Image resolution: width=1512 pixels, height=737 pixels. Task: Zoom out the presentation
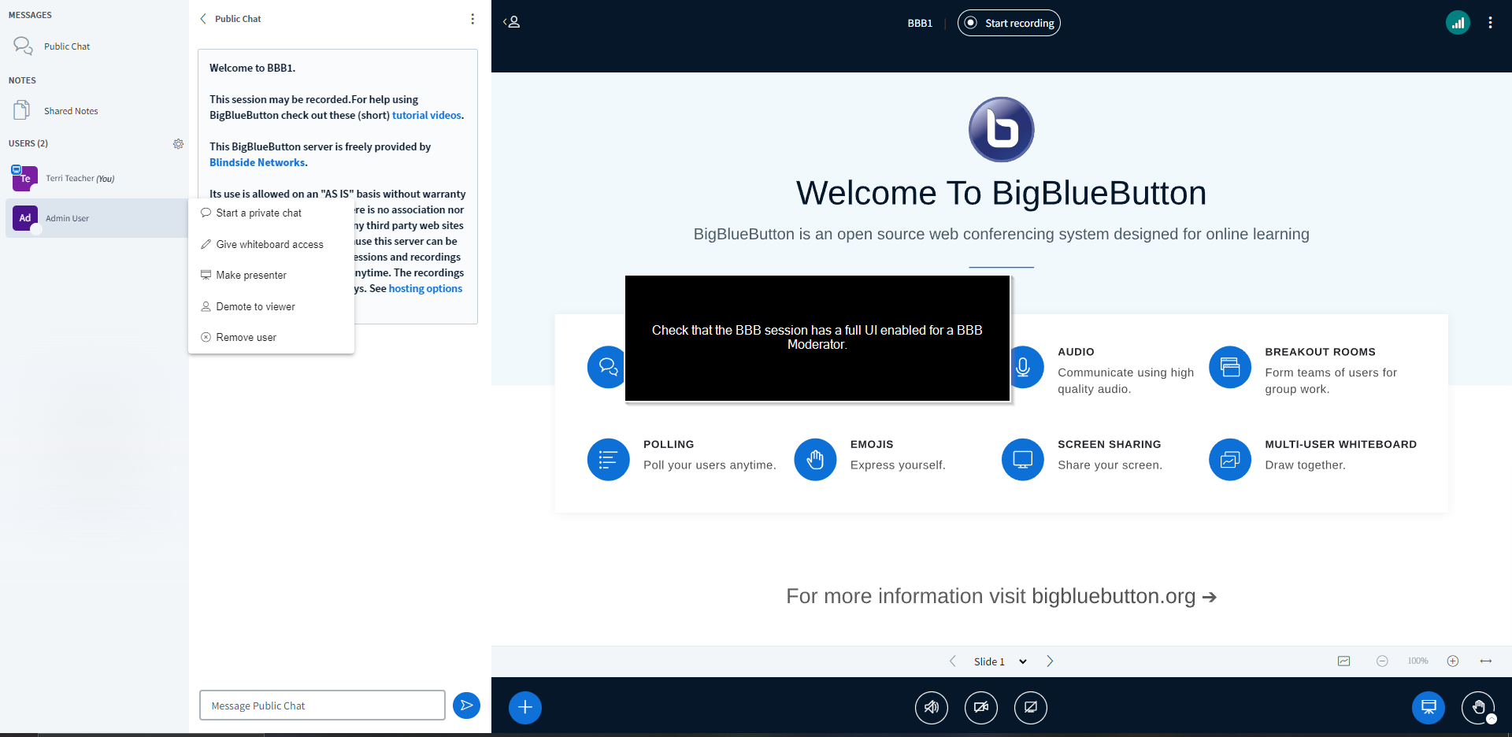(1382, 661)
